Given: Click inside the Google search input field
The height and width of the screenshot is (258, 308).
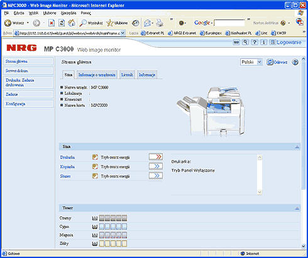Looking at the screenshot, I should coord(229,23).
